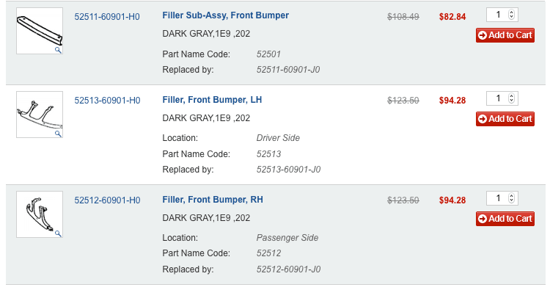Open Filler Sub-Assy, Front Bumper part image
Viewport: 550px width, 290px height.
(x=40, y=31)
